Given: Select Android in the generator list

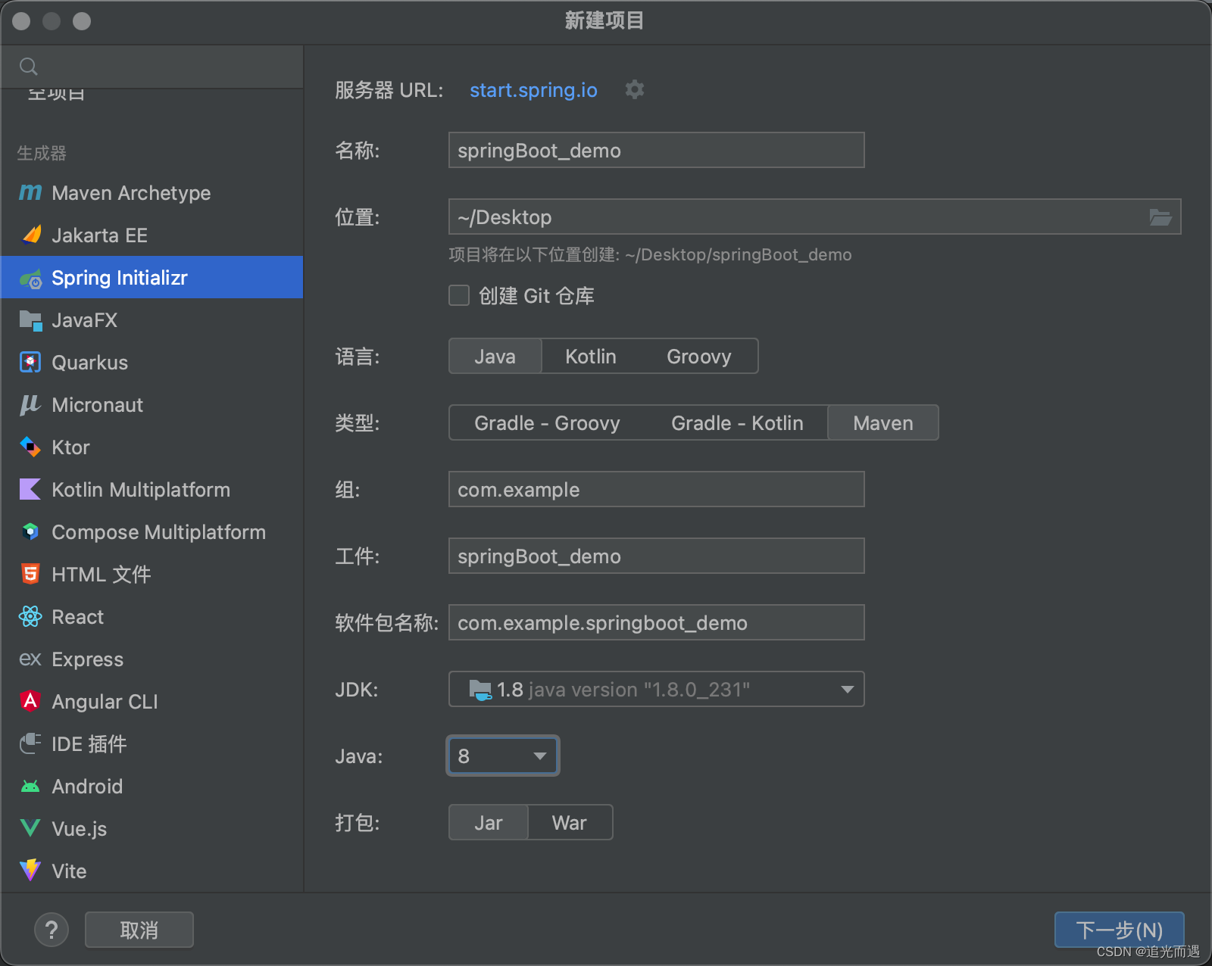Looking at the screenshot, I should (151, 787).
